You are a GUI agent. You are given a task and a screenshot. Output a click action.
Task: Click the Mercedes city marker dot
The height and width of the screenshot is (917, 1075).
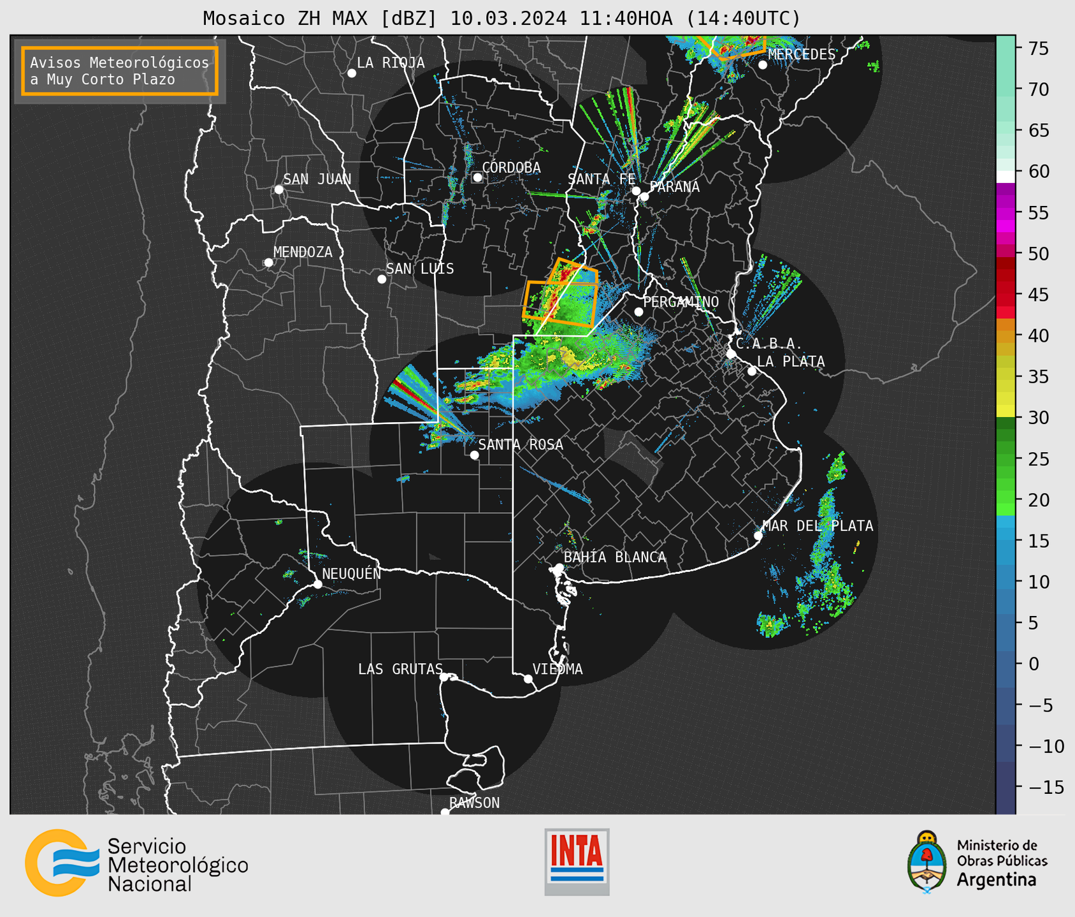point(763,65)
